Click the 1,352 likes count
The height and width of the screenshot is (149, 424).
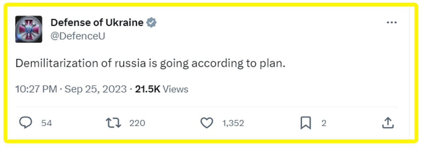pos(233,123)
